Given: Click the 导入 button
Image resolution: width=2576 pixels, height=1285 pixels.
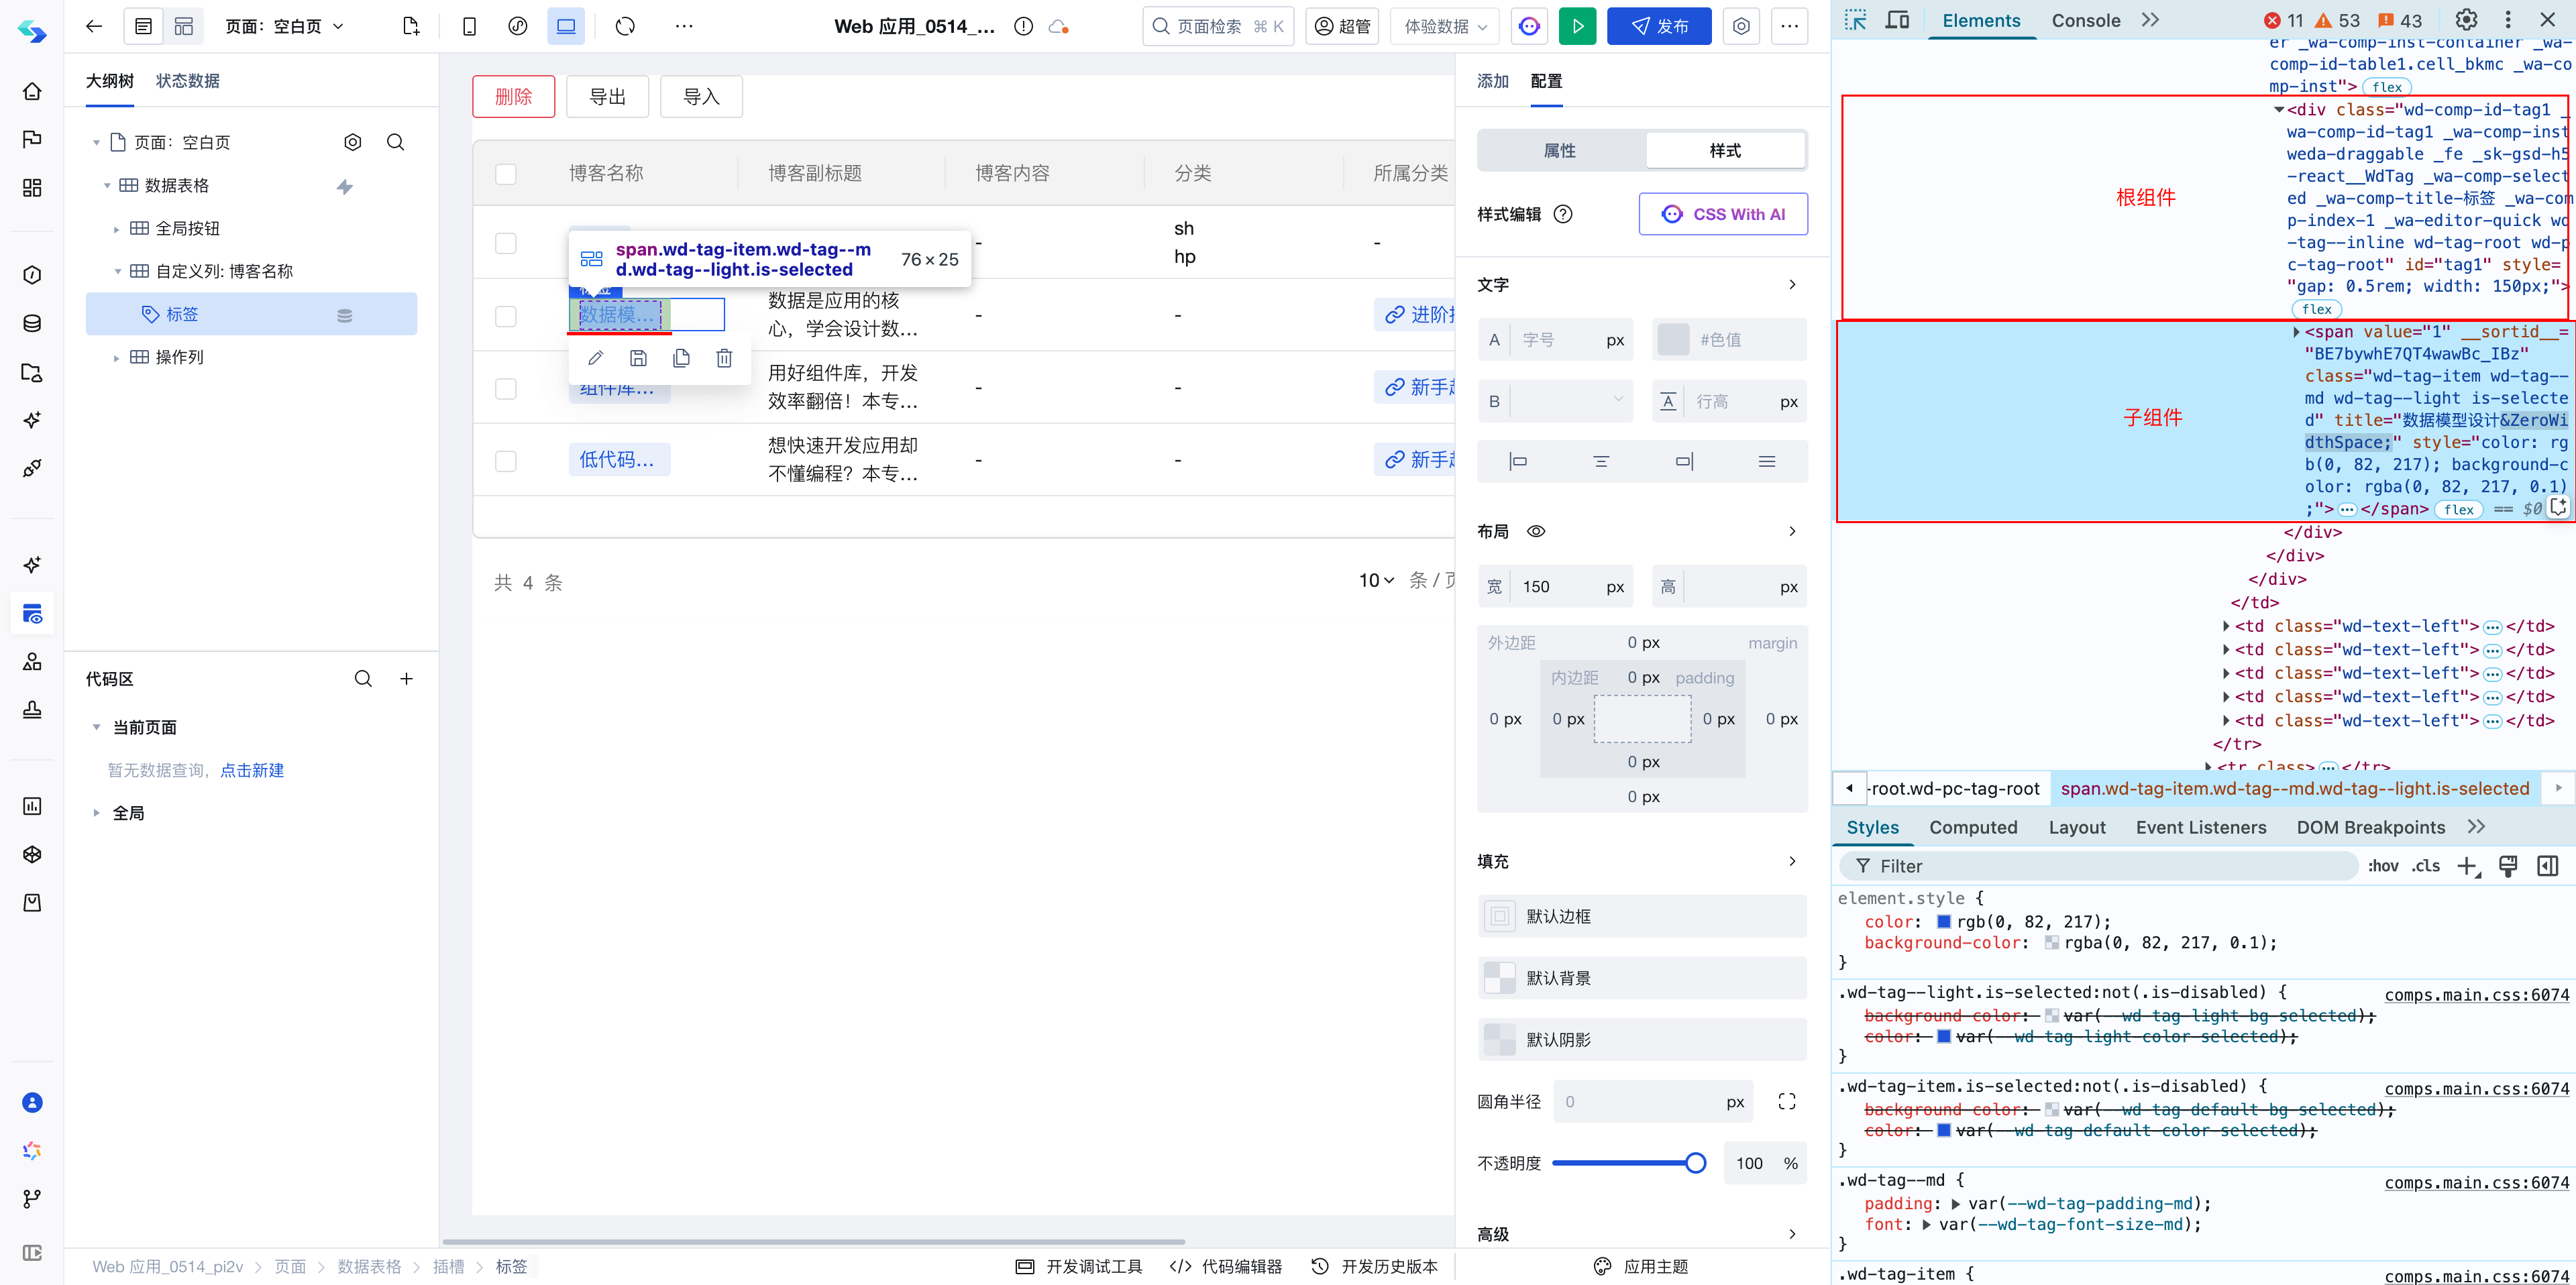Looking at the screenshot, I should coord(701,97).
